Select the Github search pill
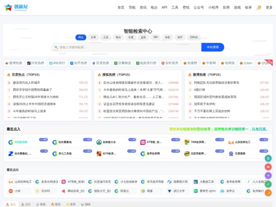 (194, 37)
